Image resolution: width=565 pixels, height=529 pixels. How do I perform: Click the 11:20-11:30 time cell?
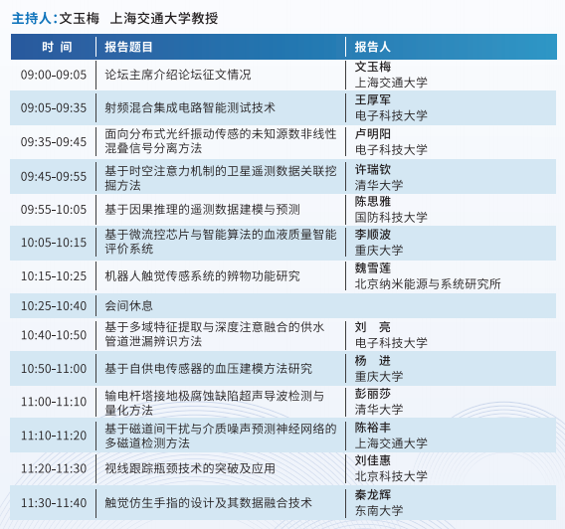[x=54, y=469]
